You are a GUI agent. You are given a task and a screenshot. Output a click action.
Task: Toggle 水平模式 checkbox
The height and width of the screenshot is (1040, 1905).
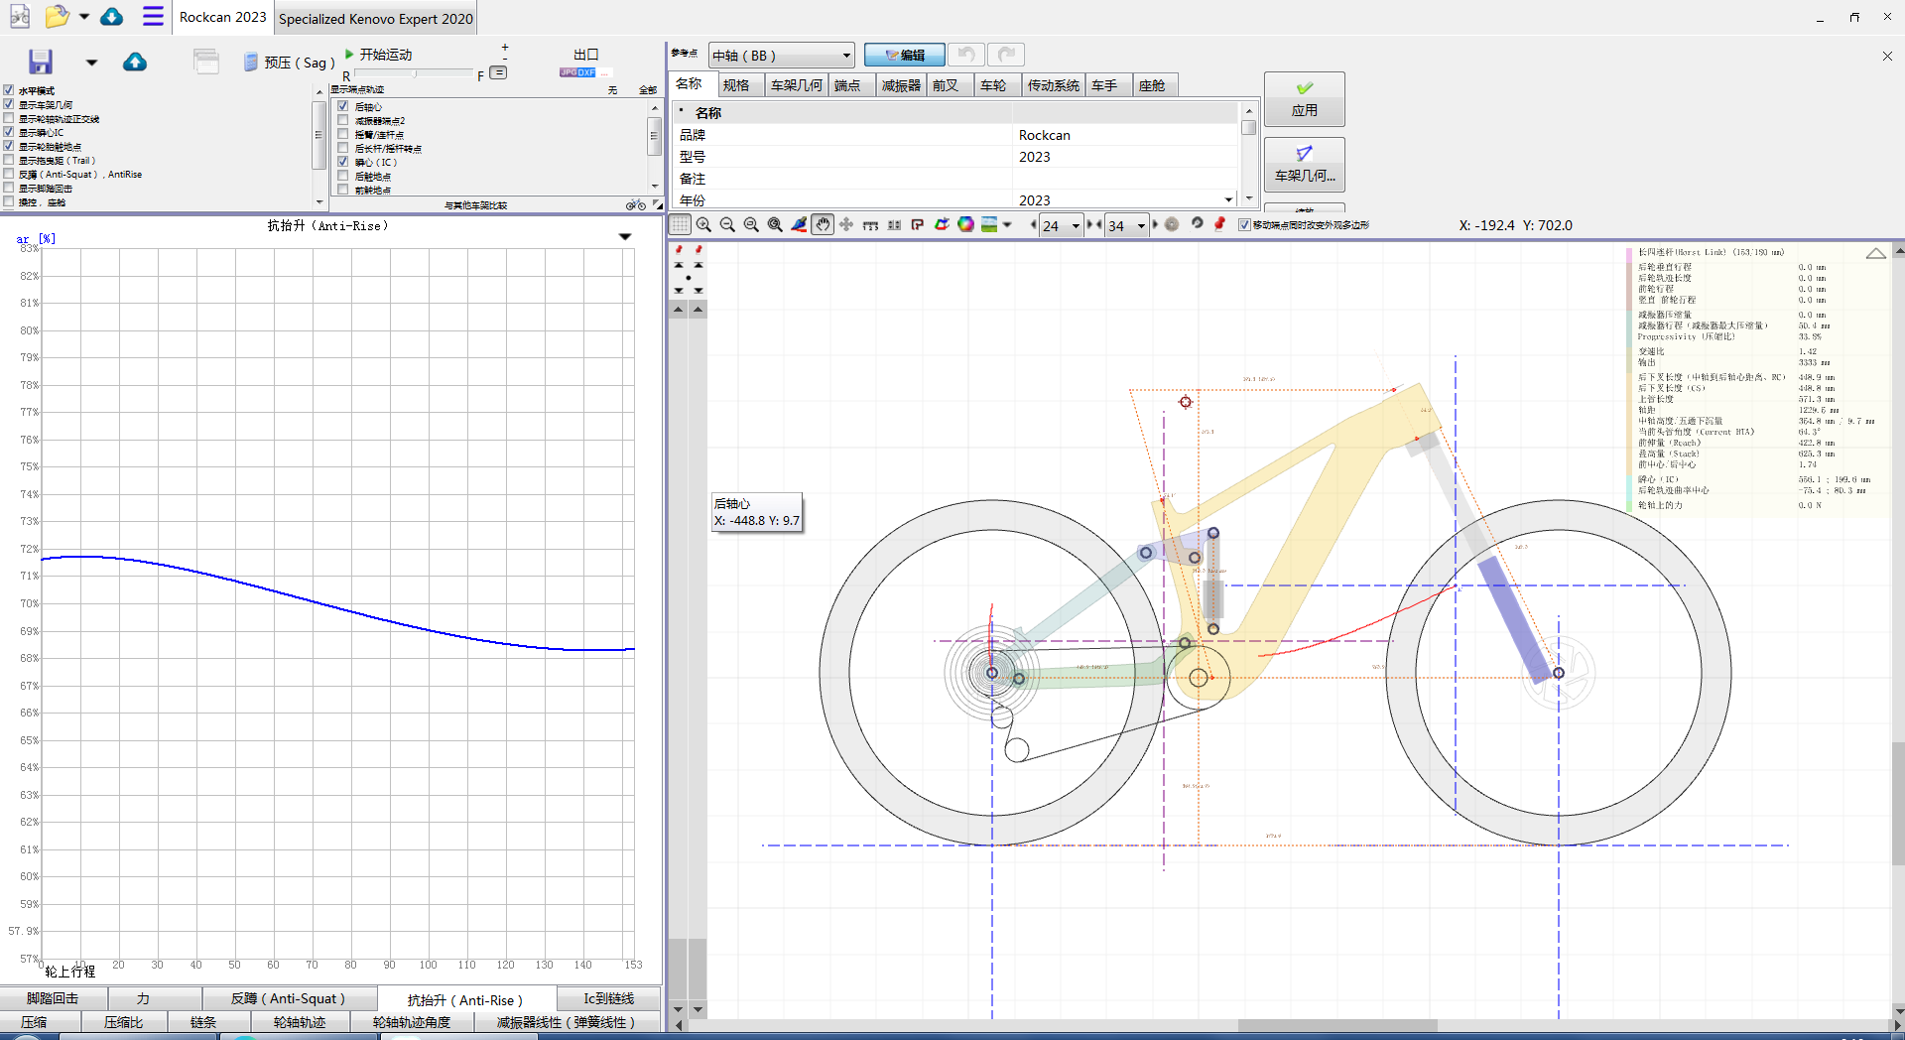pos(9,90)
